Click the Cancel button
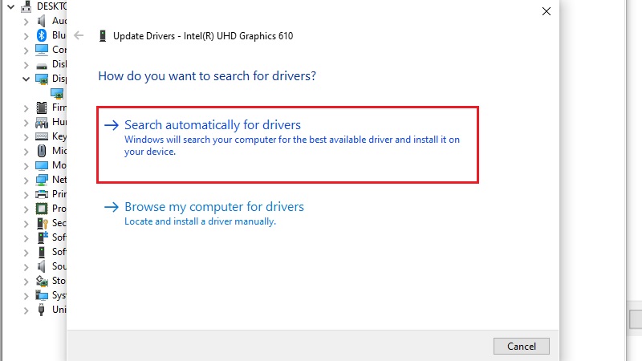The width and height of the screenshot is (642, 361). [521, 347]
